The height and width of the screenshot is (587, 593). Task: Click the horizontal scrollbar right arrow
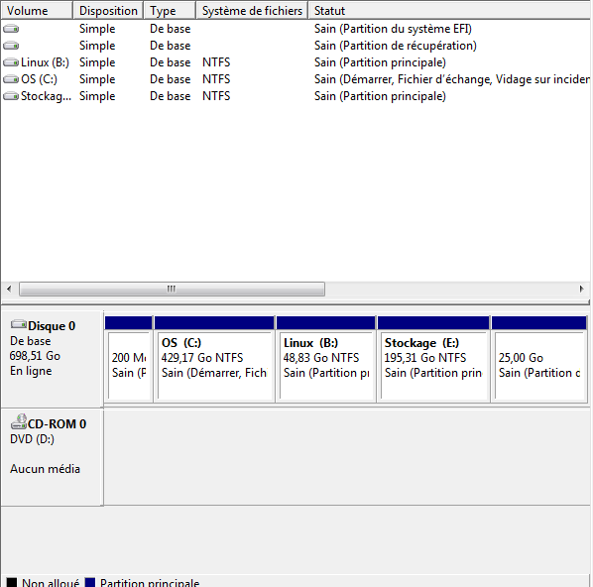pos(582,289)
